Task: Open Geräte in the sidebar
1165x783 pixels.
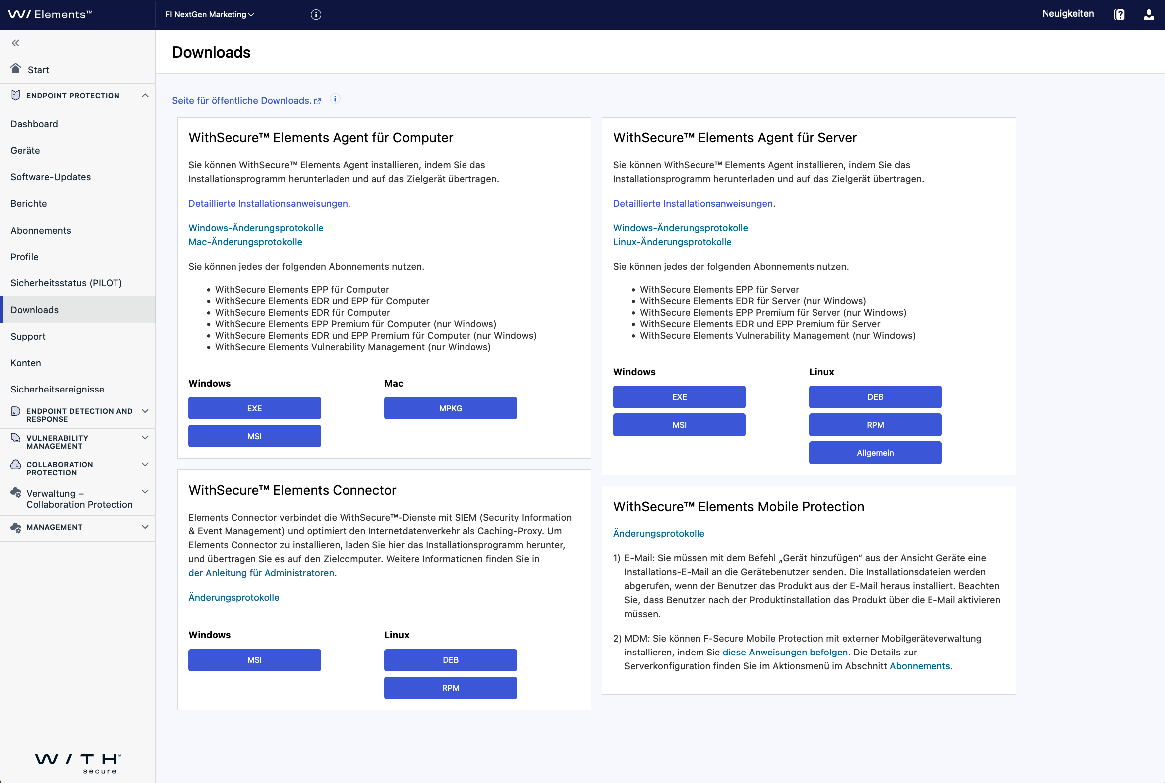Action: coord(25,150)
